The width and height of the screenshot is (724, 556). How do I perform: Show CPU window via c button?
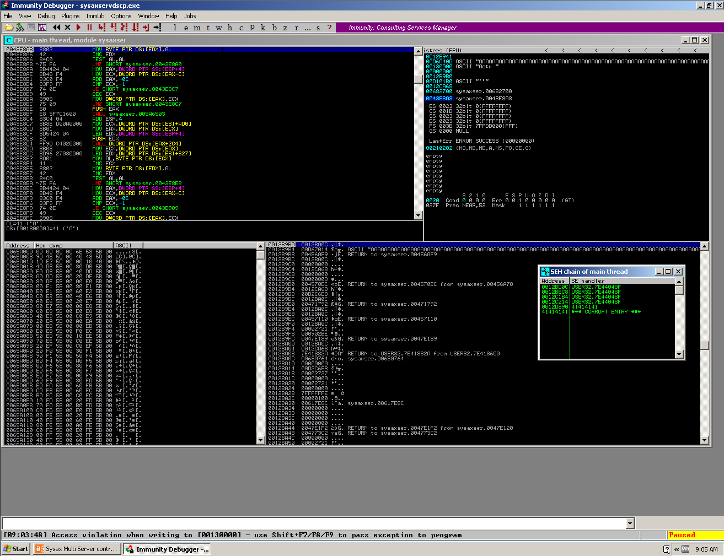(x=241, y=28)
